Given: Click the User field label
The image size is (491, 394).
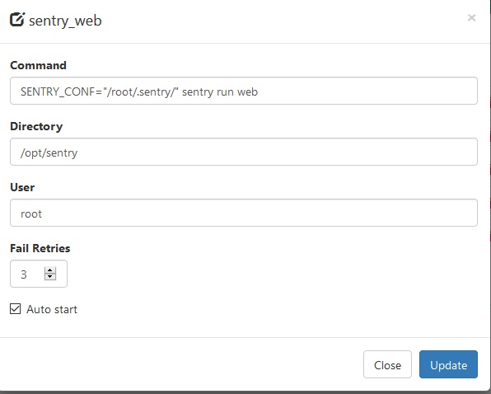Looking at the screenshot, I should pos(22,187).
